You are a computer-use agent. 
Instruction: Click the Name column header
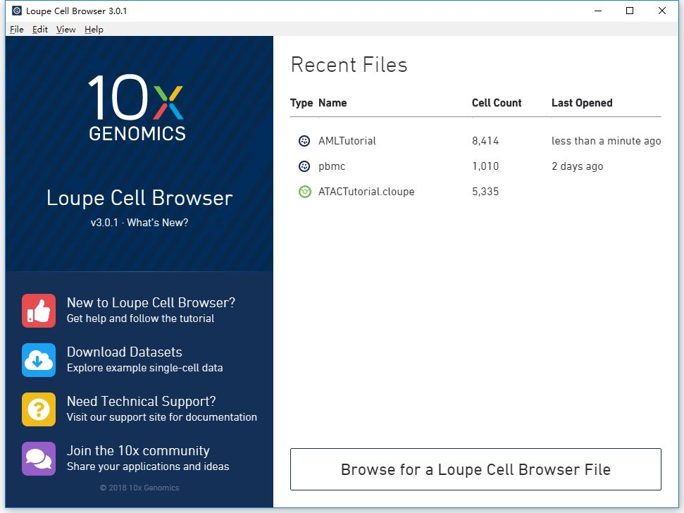tap(332, 103)
